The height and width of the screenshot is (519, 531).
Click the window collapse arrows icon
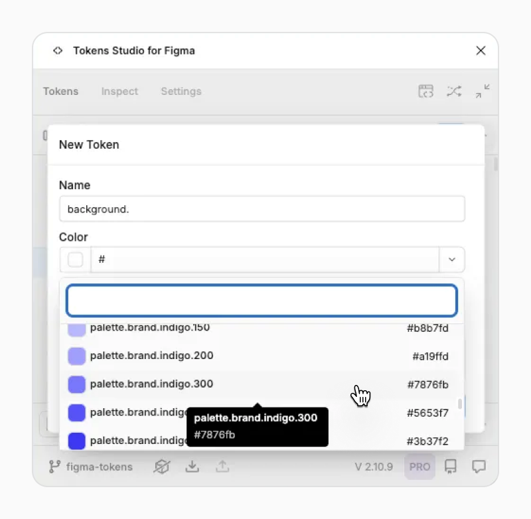pyautogui.click(x=483, y=91)
